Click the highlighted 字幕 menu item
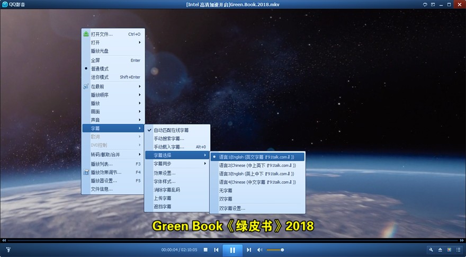 tap(113, 128)
